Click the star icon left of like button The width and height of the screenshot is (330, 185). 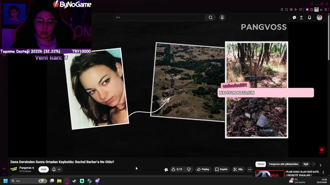(166, 169)
